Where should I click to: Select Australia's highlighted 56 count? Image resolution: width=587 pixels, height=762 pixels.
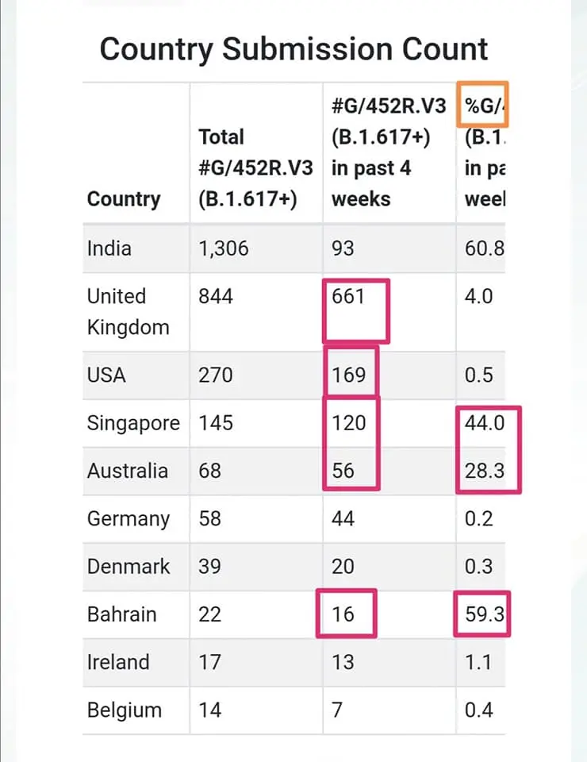[343, 471]
